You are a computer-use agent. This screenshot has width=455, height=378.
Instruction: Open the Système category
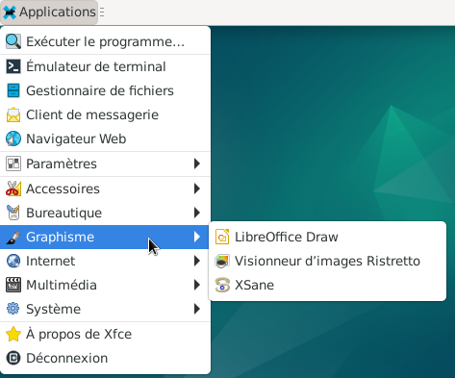click(105, 309)
